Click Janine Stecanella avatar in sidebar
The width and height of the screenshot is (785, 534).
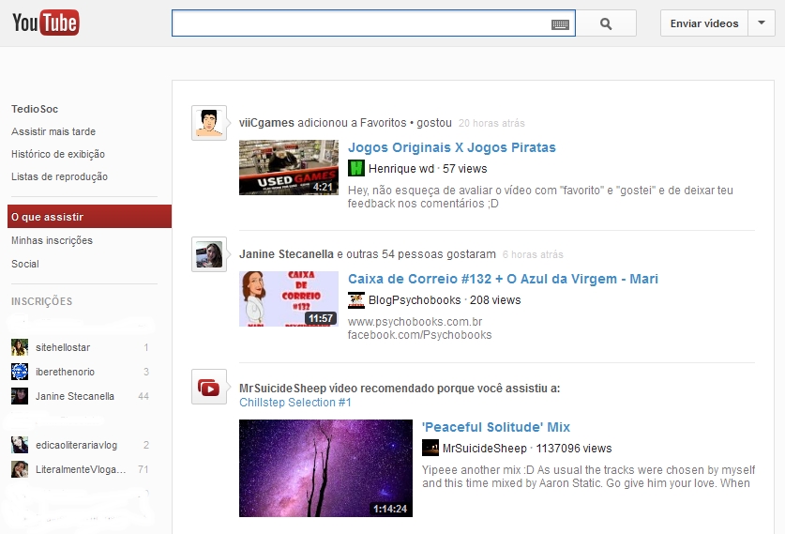click(x=20, y=396)
